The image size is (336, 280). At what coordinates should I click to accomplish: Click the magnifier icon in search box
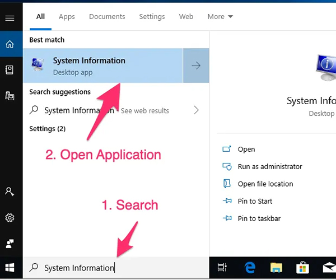click(34, 268)
